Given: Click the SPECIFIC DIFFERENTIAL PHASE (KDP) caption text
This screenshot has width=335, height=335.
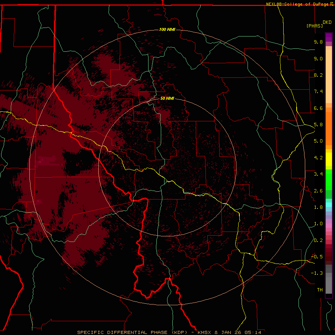Looking at the screenshot, I should (x=132, y=332).
